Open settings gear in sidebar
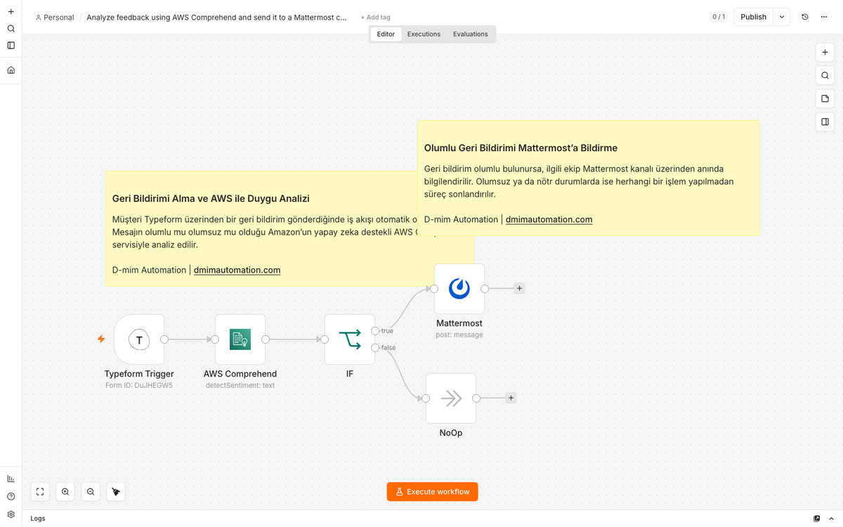The width and height of the screenshot is (843, 527). (x=11, y=514)
